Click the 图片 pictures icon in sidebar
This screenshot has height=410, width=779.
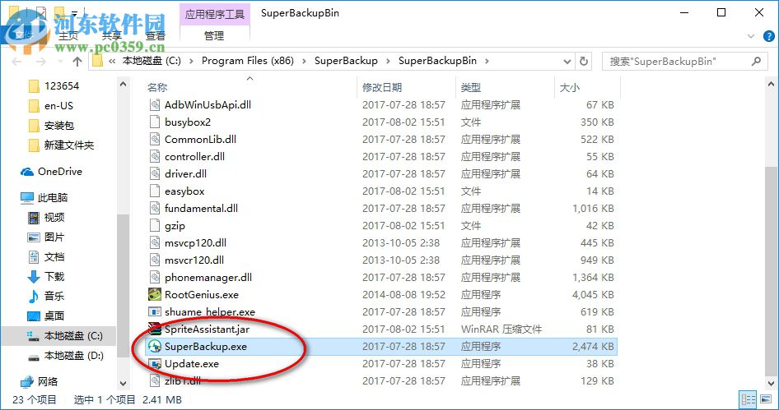click(33, 237)
